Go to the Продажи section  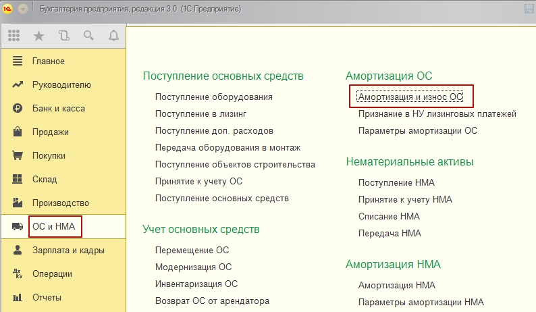point(51,132)
